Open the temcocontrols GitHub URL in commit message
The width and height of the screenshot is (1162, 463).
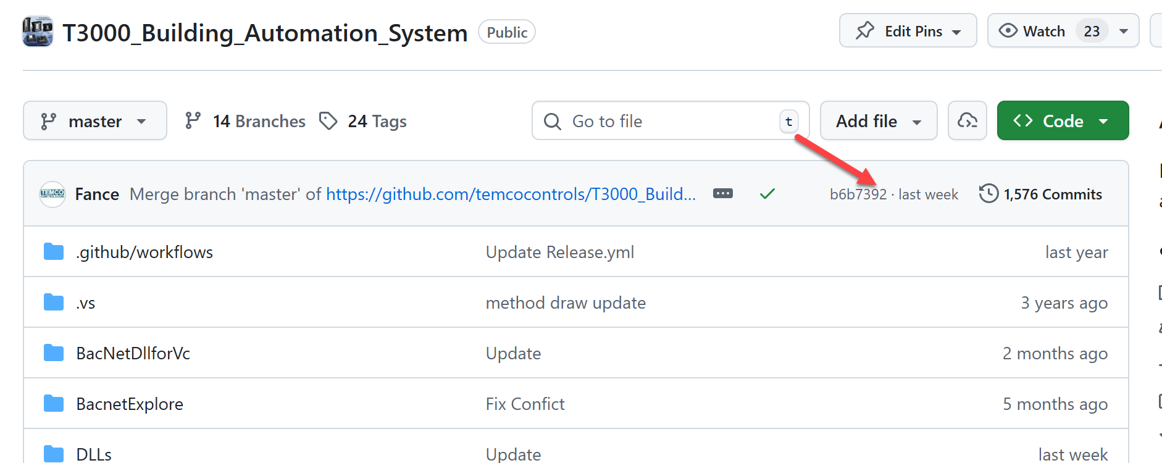point(511,194)
